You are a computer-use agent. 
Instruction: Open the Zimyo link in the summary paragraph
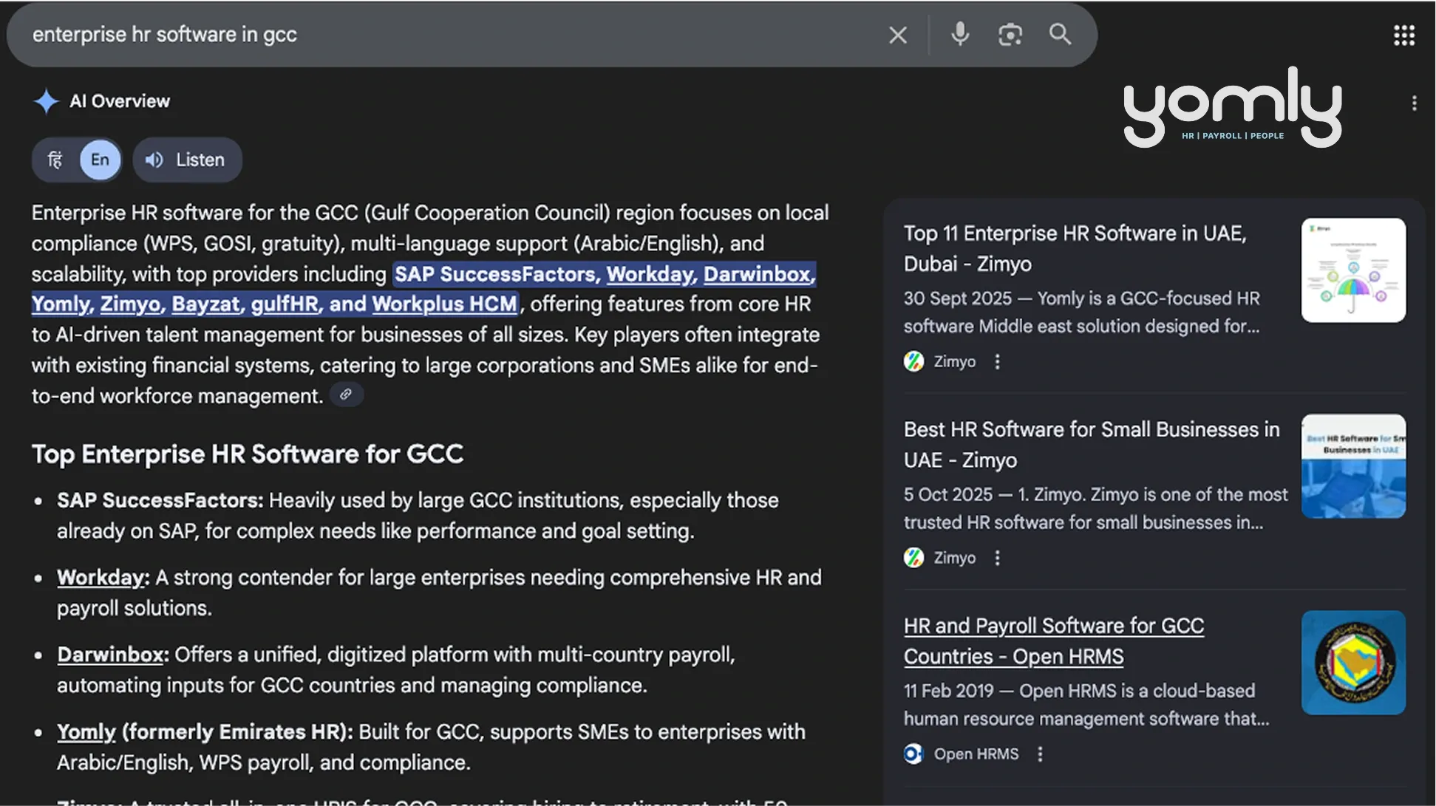point(132,304)
